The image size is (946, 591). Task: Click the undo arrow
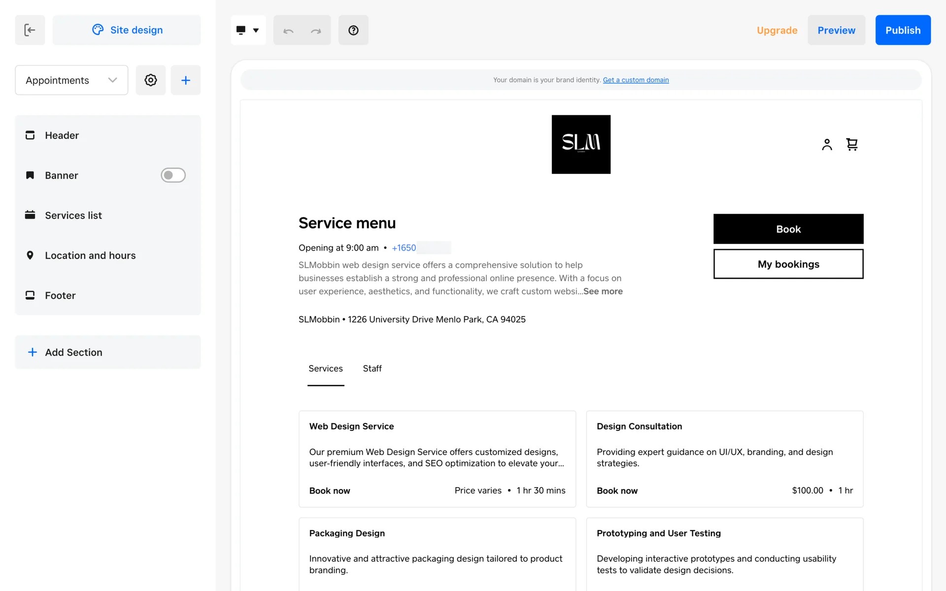pyautogui.click(x=288, y=31)
